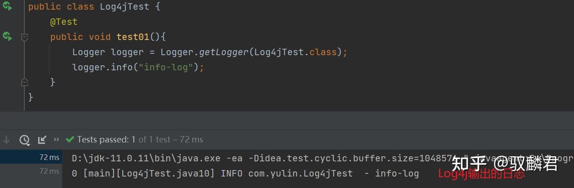Click the Log4jTest.class argument
Screen dimensions: 574x188
296,52
